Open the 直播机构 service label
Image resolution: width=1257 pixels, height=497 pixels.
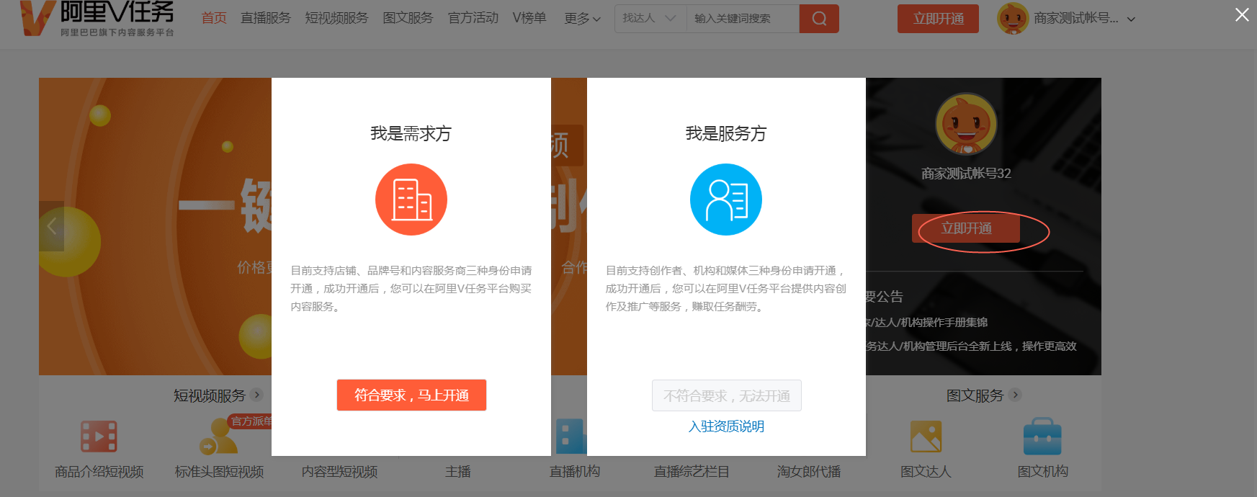[575, 472]
